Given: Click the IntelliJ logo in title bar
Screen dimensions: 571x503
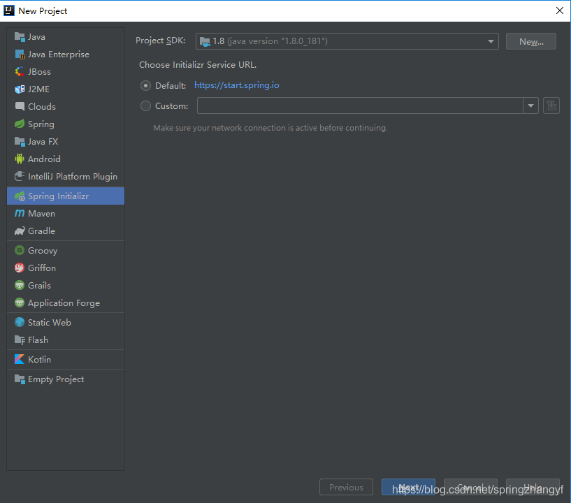Looking at the screenshot, I should (9, 10).
